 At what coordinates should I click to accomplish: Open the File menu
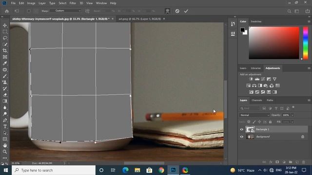pyautogui.click(x=13, y=3)
